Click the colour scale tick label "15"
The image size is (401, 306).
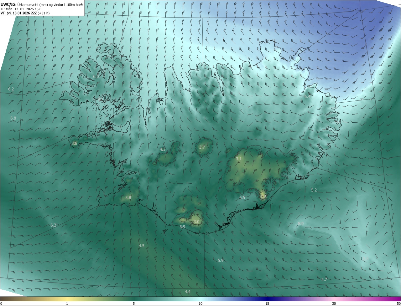(x=267, y=303)
